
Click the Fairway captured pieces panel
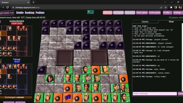[16, 79]
